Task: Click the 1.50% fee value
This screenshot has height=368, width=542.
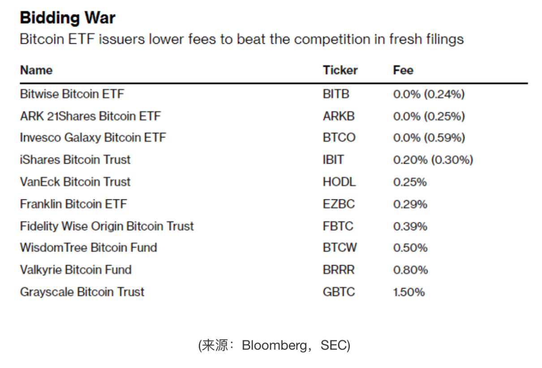Action: click(409, 292)
